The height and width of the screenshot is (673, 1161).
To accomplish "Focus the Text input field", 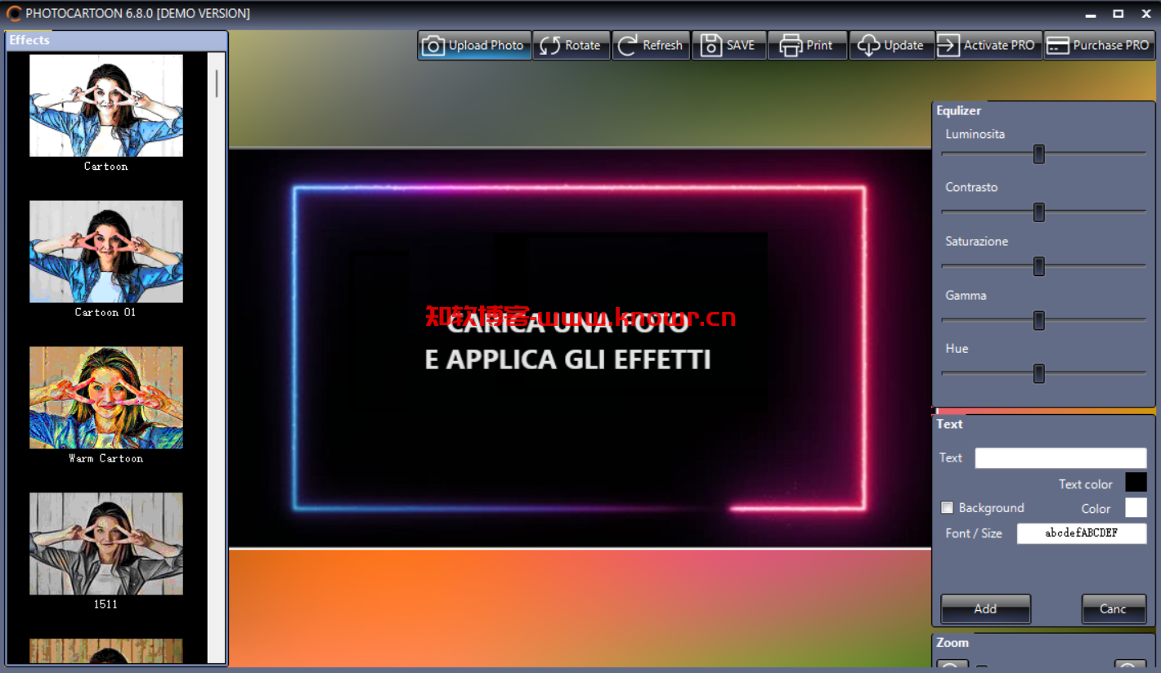I will tap(1060, 457).
